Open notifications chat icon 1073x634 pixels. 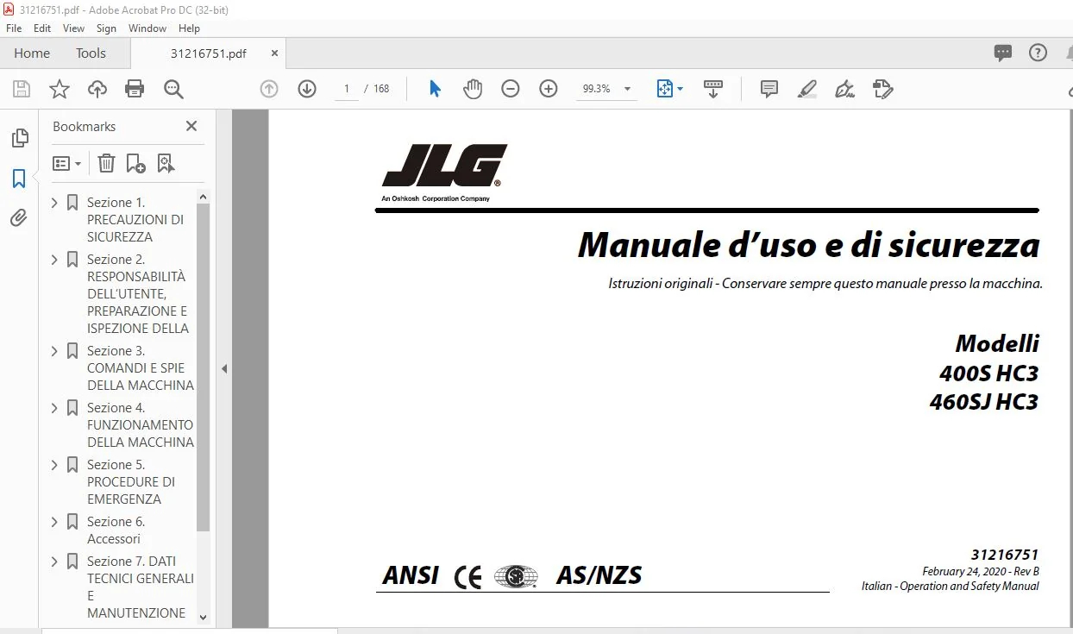[1003, 53]
